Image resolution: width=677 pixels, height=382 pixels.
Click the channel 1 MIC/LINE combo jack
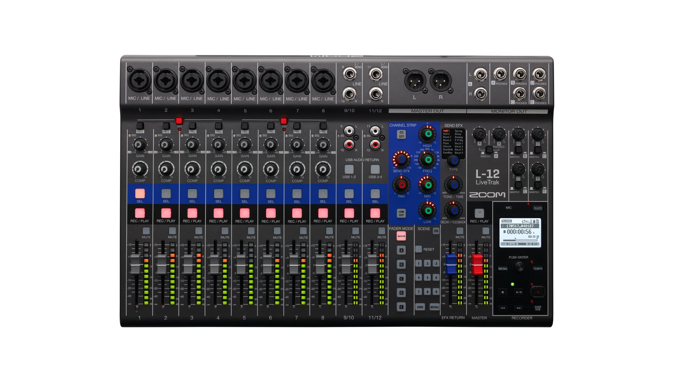point(139,81)
